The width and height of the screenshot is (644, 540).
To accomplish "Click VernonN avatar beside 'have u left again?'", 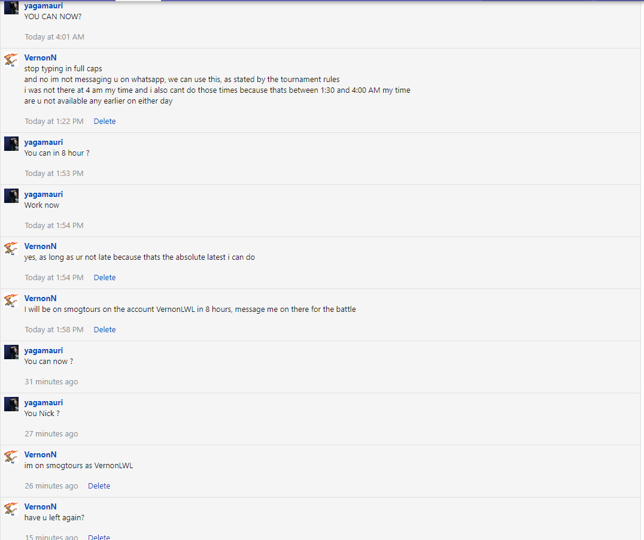I will coord(11,509).
